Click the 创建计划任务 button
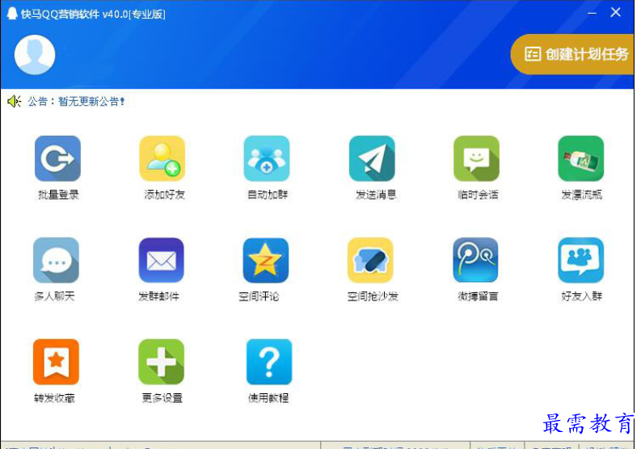 coord(572,54)
